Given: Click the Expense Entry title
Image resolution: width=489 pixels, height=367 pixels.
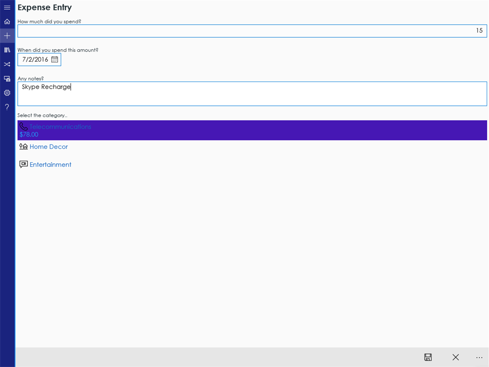Looking at the screenshot, I should [x=44, y=7].
